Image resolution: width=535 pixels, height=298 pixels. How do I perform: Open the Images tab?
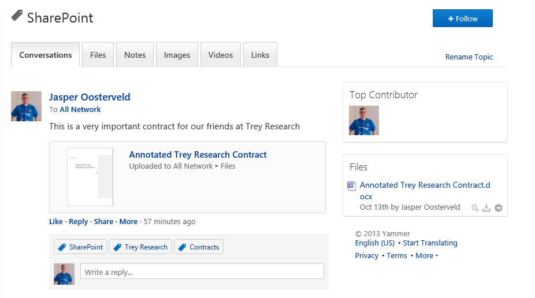pos(177,55)
